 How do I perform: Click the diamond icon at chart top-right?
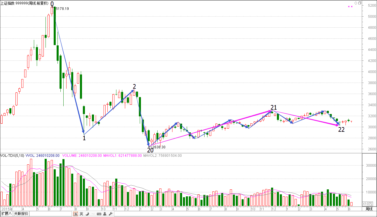click(356, 3)
